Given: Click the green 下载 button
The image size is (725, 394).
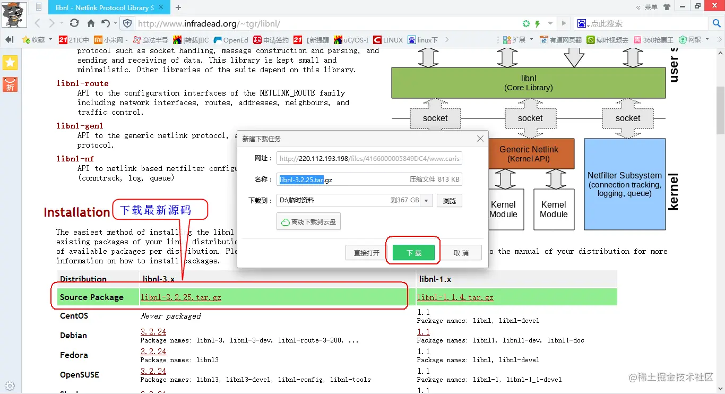Looking at the screenshot, I should click(x=413, y=253).
